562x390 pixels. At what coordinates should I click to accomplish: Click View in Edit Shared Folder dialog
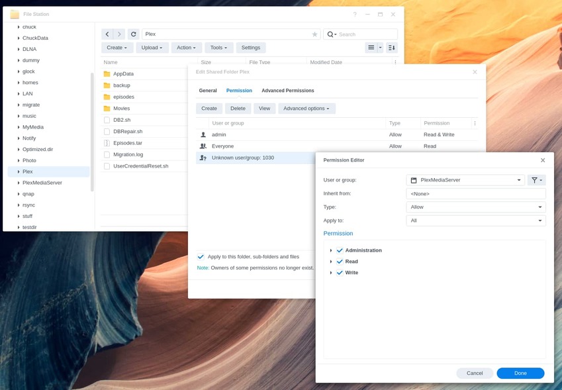265,109
